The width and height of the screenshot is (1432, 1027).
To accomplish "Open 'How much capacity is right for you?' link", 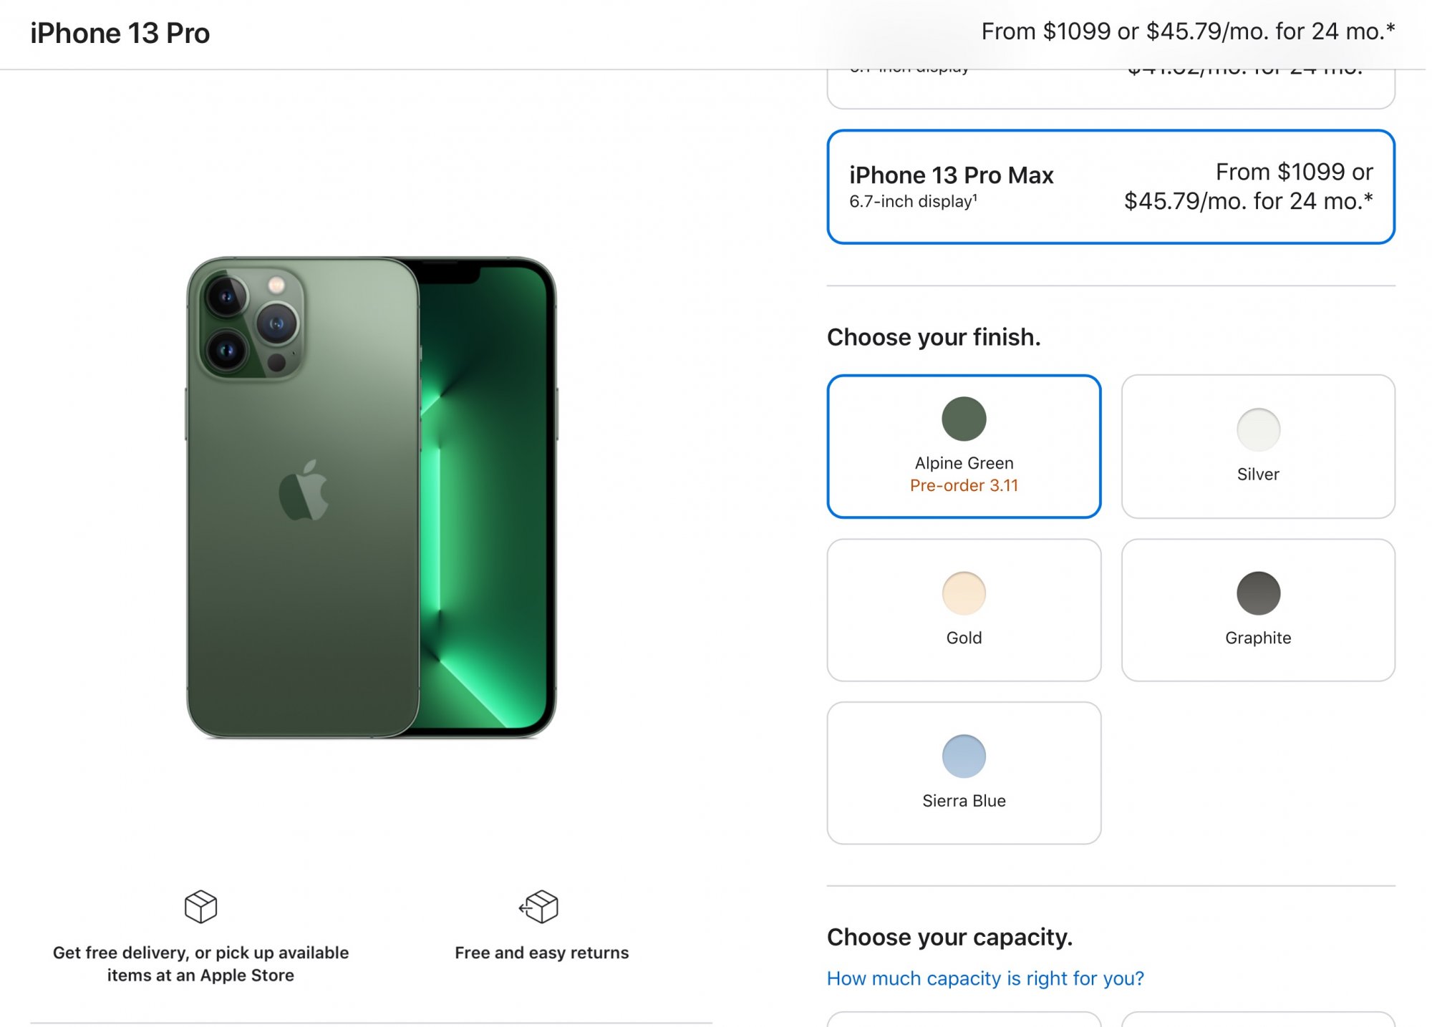I will tap(984, 978).
